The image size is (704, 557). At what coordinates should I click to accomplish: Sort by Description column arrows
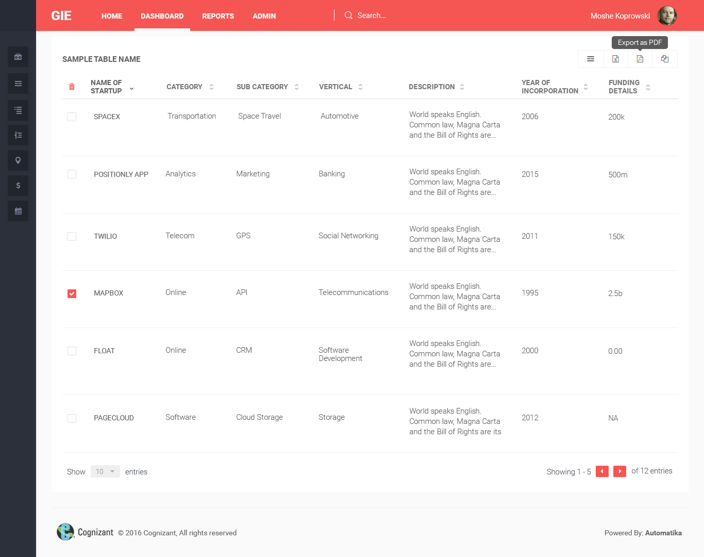pyautogui.click(x=462, y=87)
